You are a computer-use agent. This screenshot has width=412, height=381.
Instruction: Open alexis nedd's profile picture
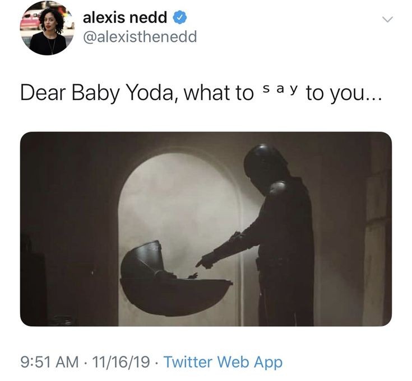click(x=47, y=29)
